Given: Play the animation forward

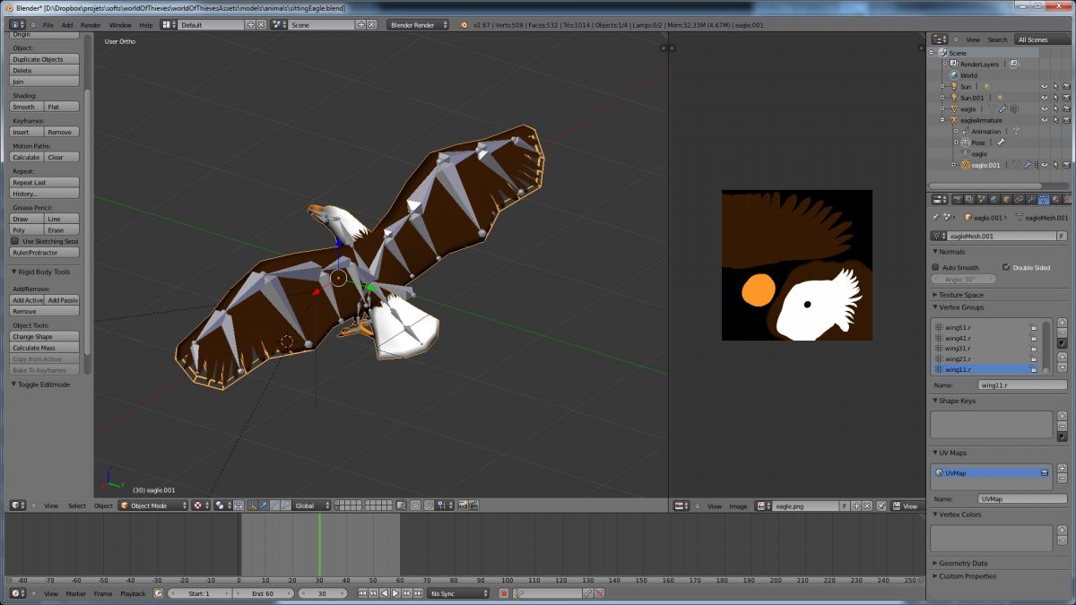Looking at the screenshot, I should tap(395, 593).
